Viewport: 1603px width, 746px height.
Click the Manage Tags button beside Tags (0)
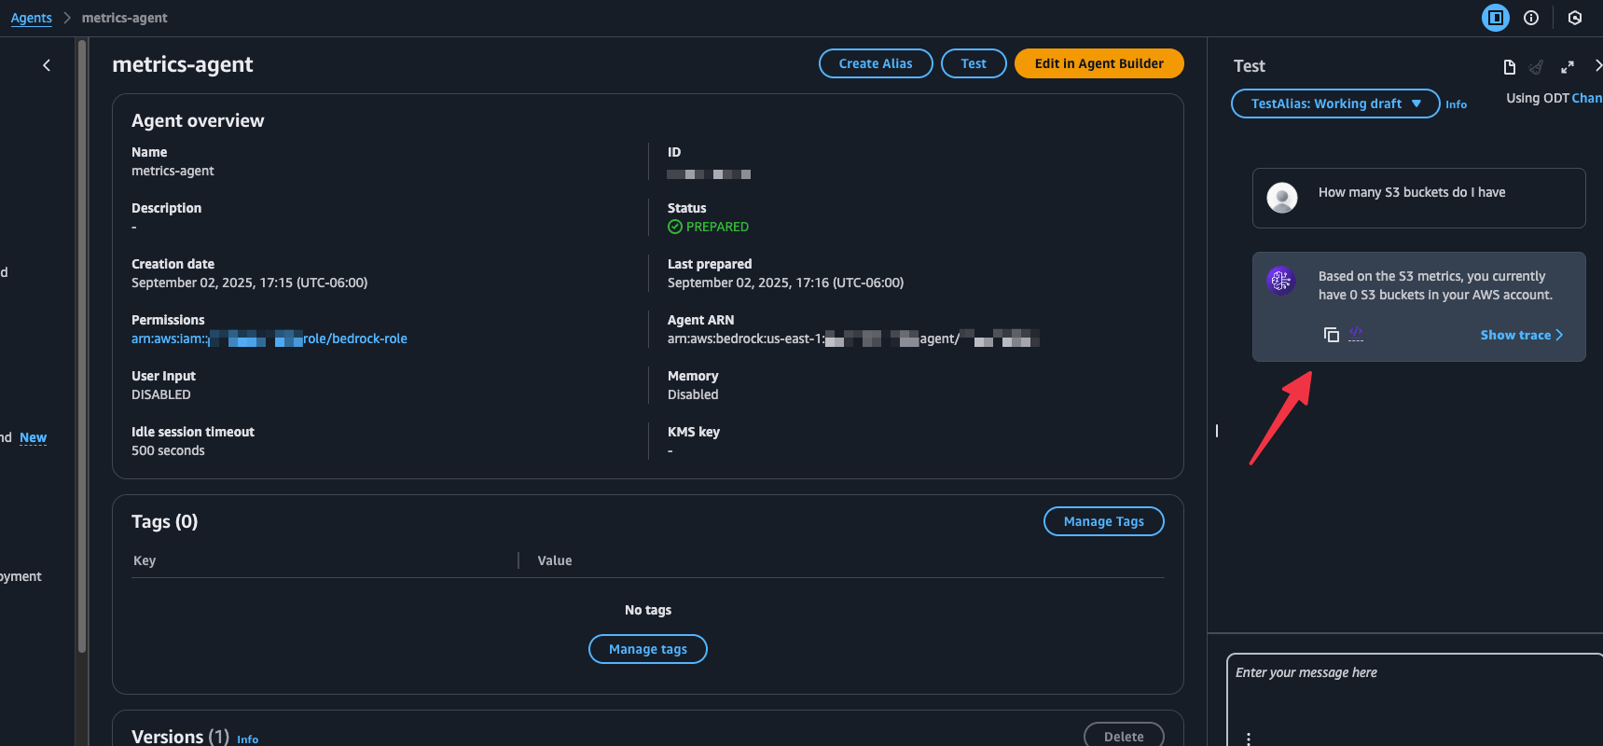point(1103,521)
